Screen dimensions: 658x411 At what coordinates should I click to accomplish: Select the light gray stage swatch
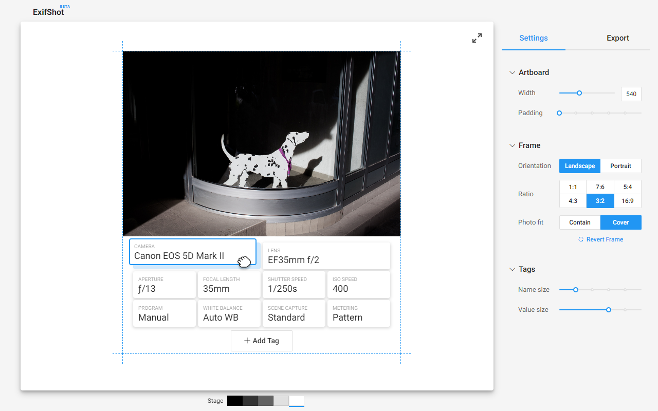point(281,401)
